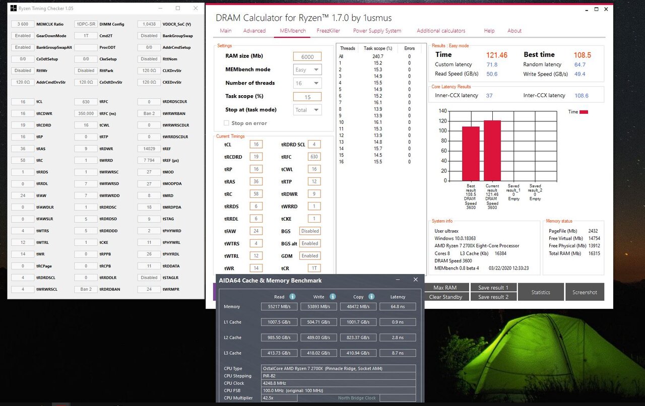Click the Read info icon in AIDA64
645x406 pixels.
pos(292,297)
